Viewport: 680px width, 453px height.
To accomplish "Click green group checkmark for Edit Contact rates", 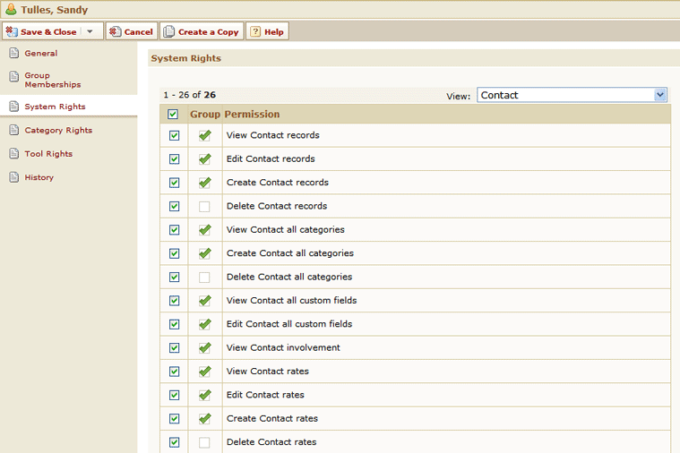I will [205, 395].
